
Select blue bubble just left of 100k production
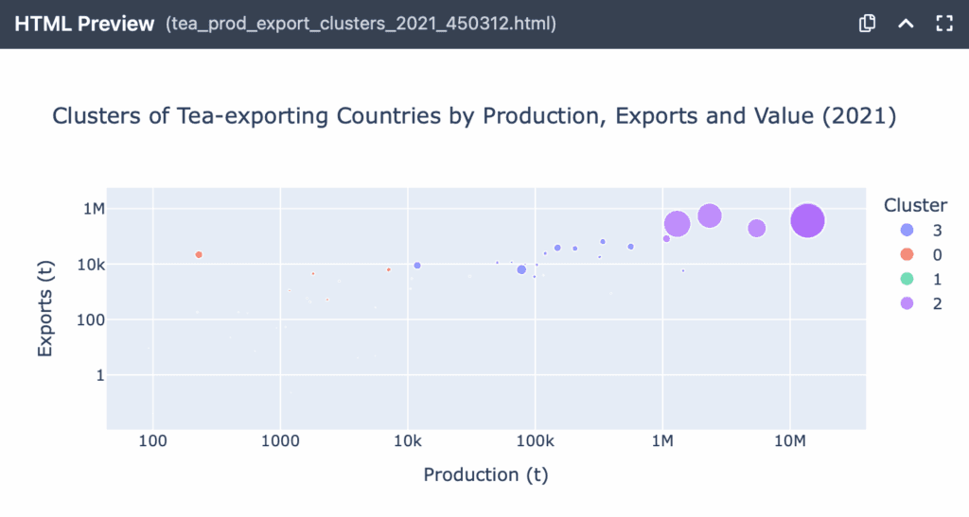coord(521,269)
